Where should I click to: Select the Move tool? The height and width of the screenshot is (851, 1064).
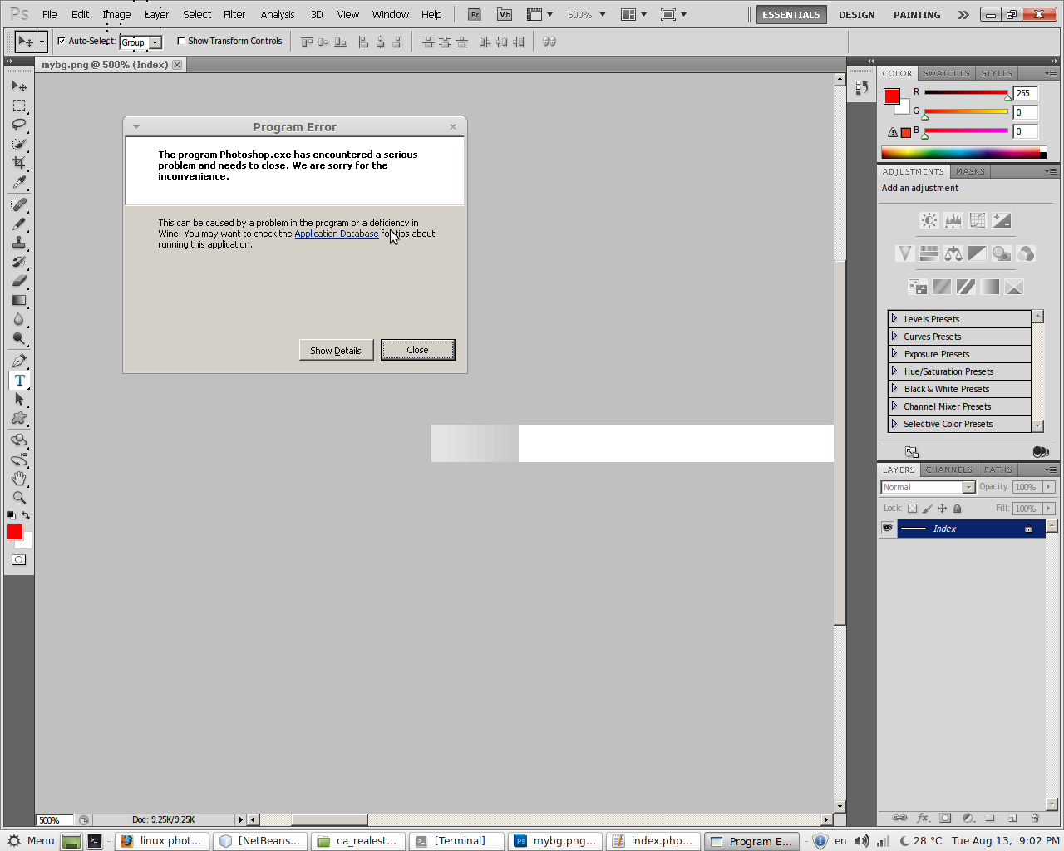coord(19,86)
